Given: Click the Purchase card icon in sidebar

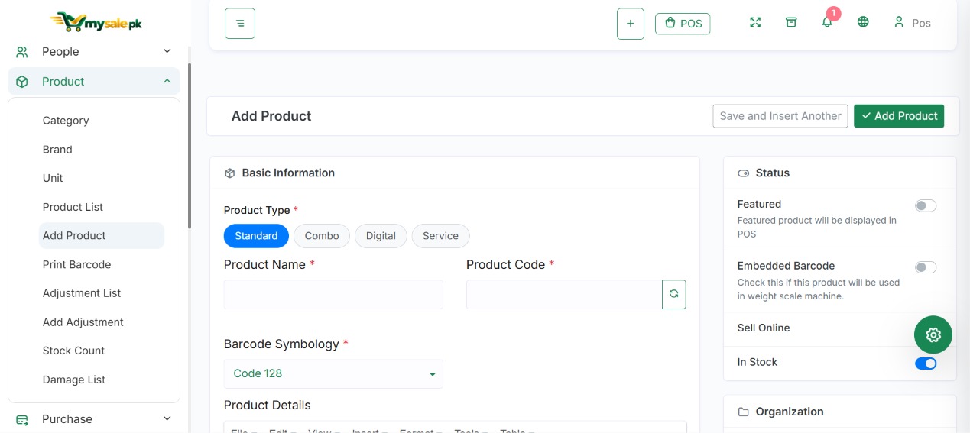Looking at the screenshot, I should click(x=22, y=419).
